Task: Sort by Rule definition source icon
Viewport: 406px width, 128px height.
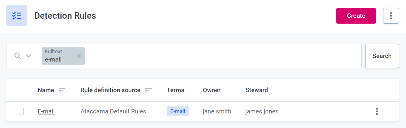Action: point(148,90)
